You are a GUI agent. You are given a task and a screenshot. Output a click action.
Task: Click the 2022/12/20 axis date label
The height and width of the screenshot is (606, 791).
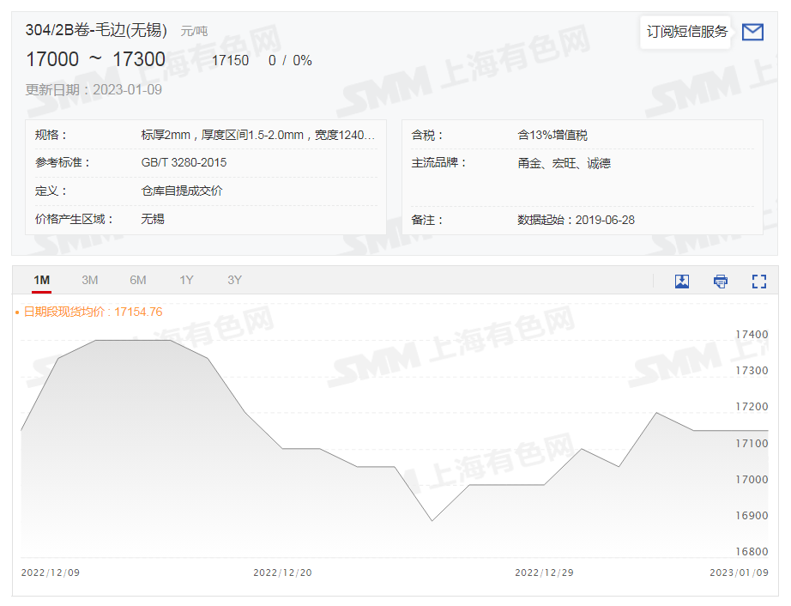click(x=283, y=573)
